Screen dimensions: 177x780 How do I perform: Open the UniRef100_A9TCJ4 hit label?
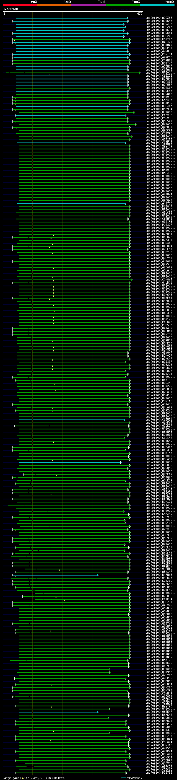[159, 30]
